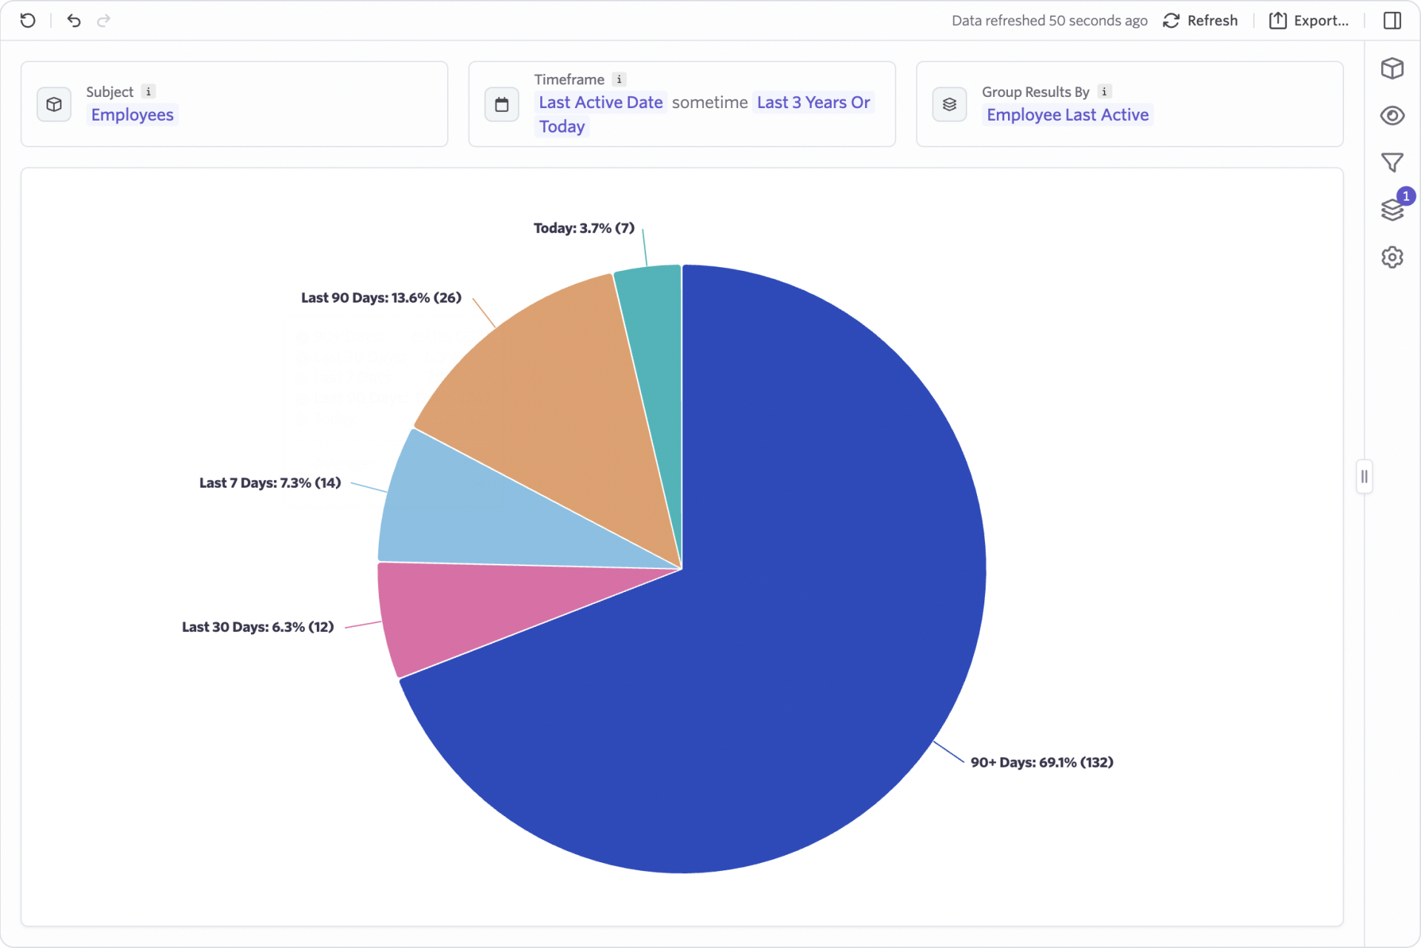1421x948 pixels.
Task: Open the Employees subject selector
Action: pos(132,115)
